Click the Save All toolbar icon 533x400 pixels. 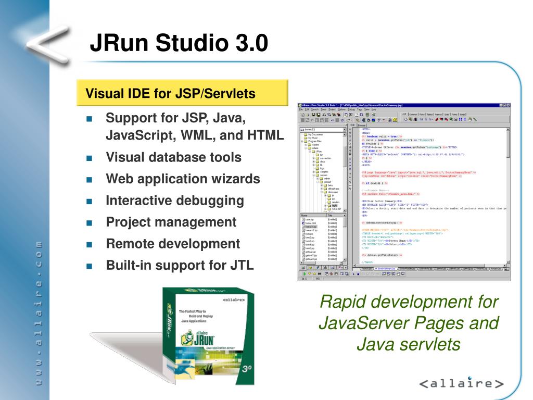(x=318, y=115)
